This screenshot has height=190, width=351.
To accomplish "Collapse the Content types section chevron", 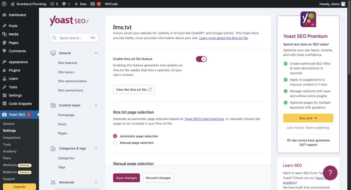I will [x=96, y=105].
